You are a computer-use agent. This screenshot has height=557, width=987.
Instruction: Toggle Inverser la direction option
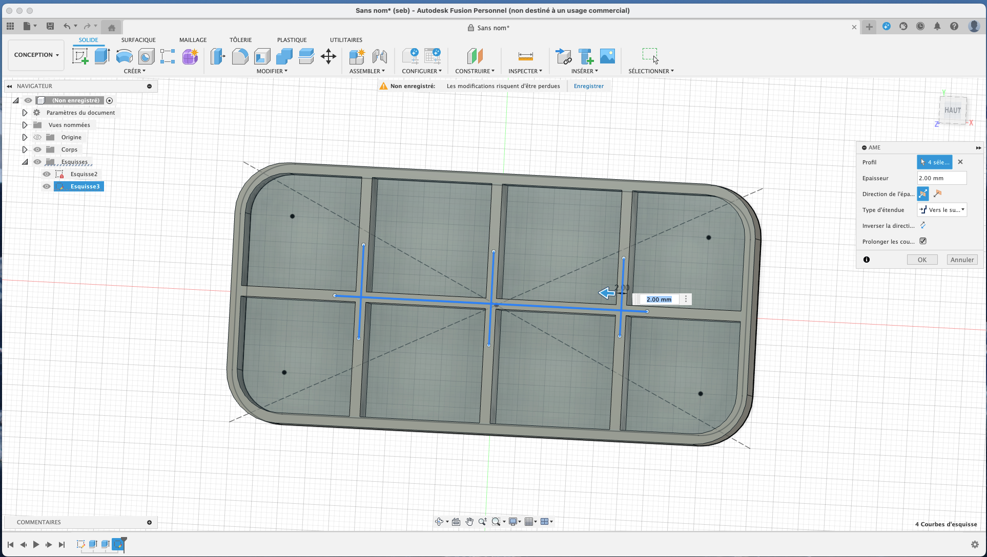pyautogui.click(x=923, y=225)
